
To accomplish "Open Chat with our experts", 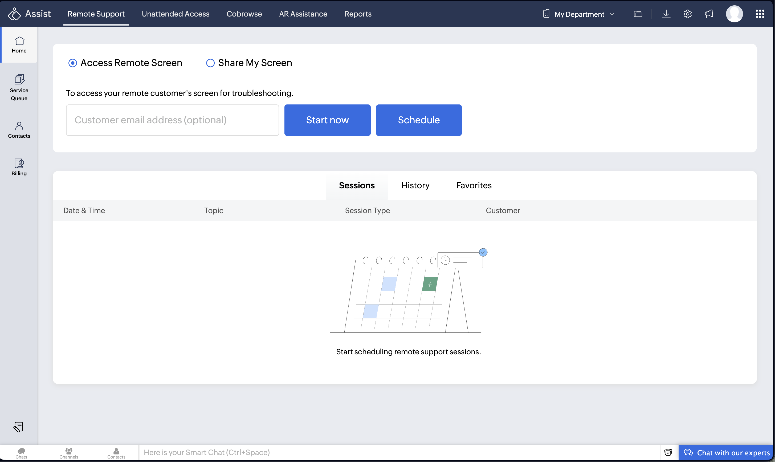I will pyautogui.click(x=726, y=453).
